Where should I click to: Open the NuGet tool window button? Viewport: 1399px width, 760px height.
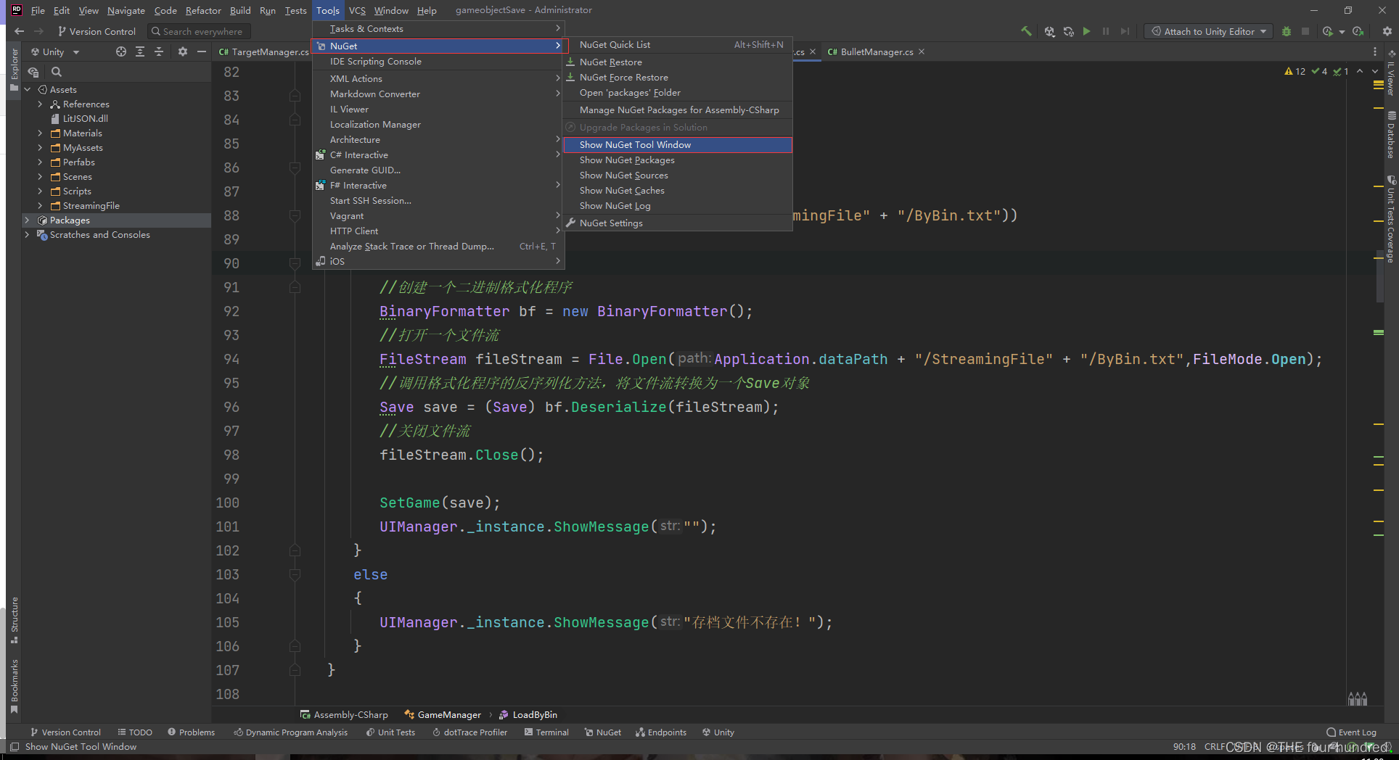(x=603, y=732)
